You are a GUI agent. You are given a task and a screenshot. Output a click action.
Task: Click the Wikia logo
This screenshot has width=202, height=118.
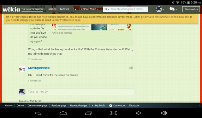11,9
